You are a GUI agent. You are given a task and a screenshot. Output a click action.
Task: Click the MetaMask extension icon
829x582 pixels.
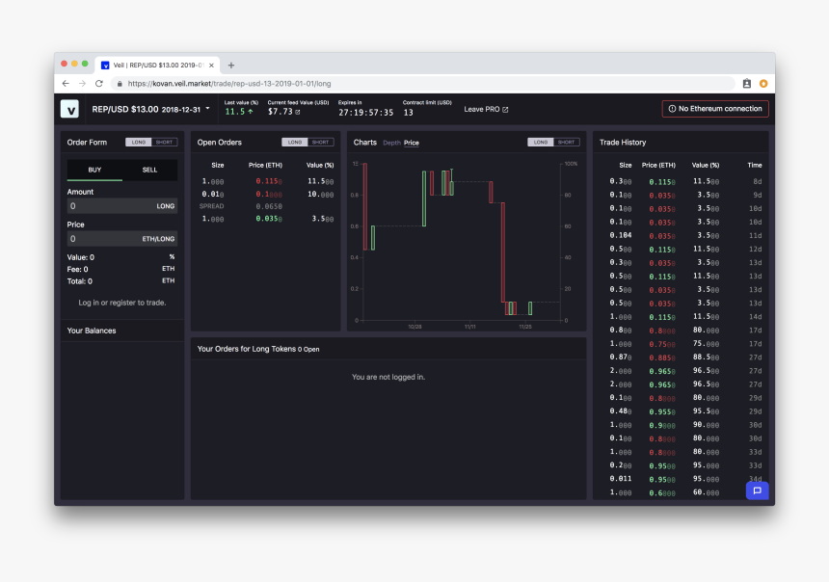tap(763, 84)
